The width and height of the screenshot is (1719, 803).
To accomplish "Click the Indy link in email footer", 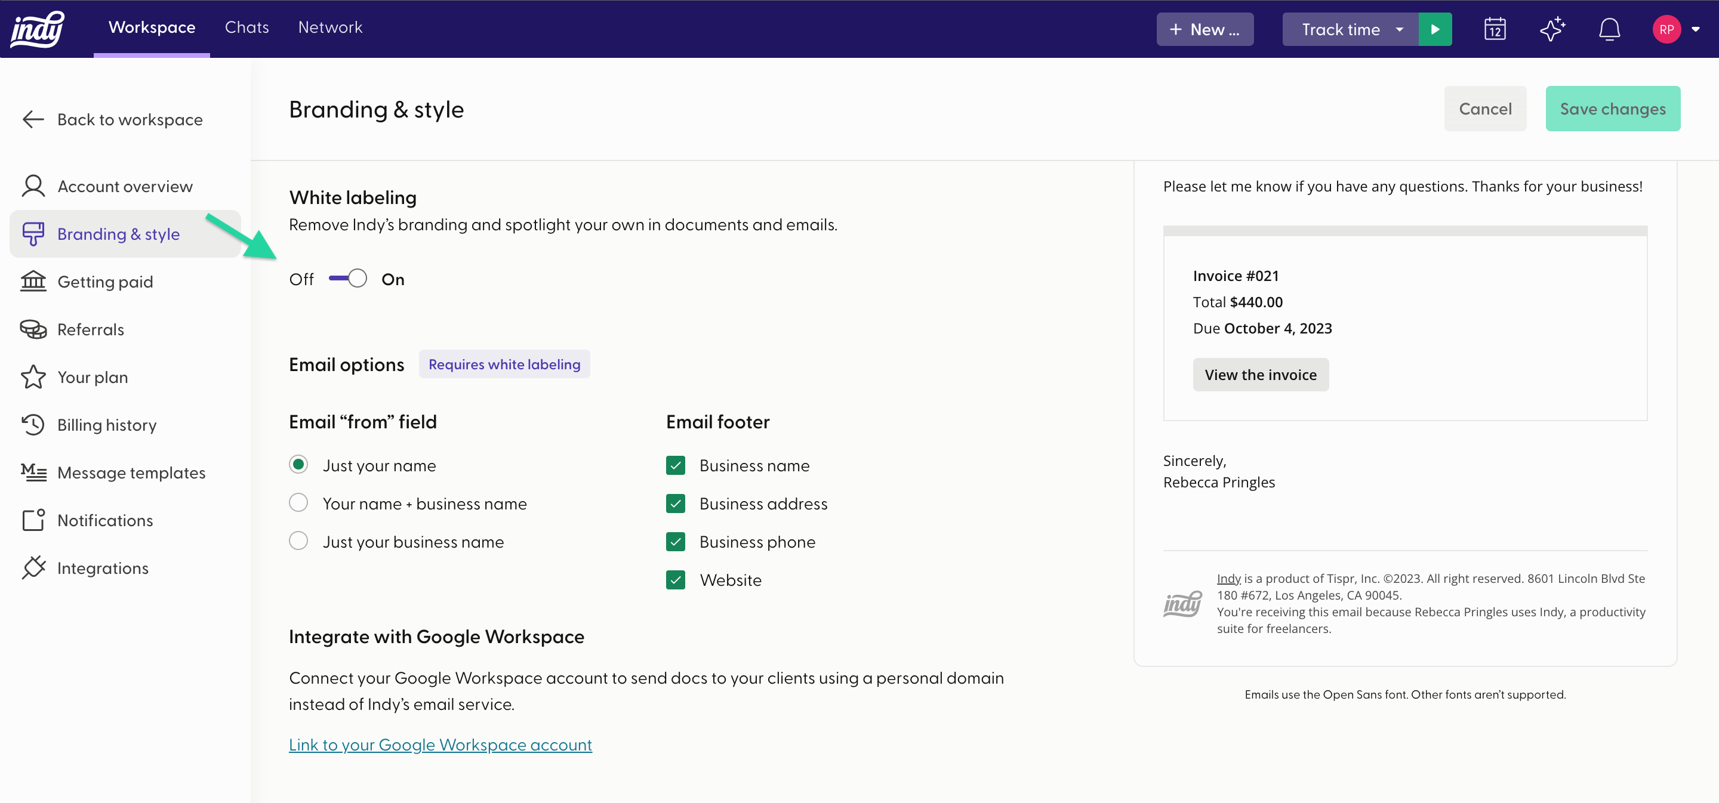I will (x=1228, y=578).
